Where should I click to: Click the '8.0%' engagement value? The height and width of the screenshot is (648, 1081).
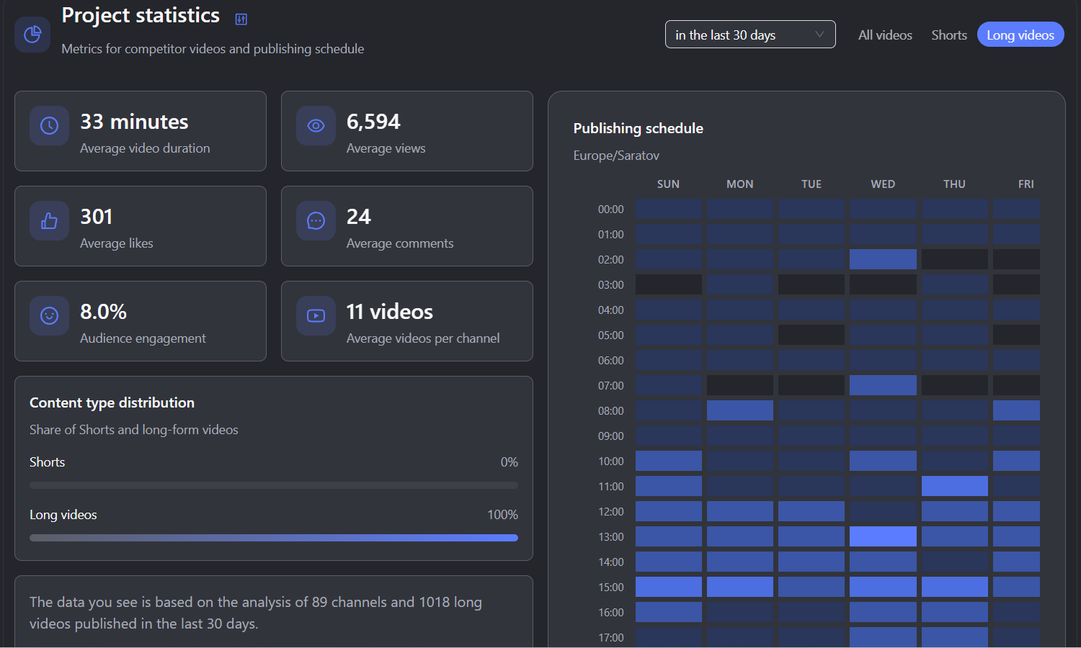tap(103, 312)
